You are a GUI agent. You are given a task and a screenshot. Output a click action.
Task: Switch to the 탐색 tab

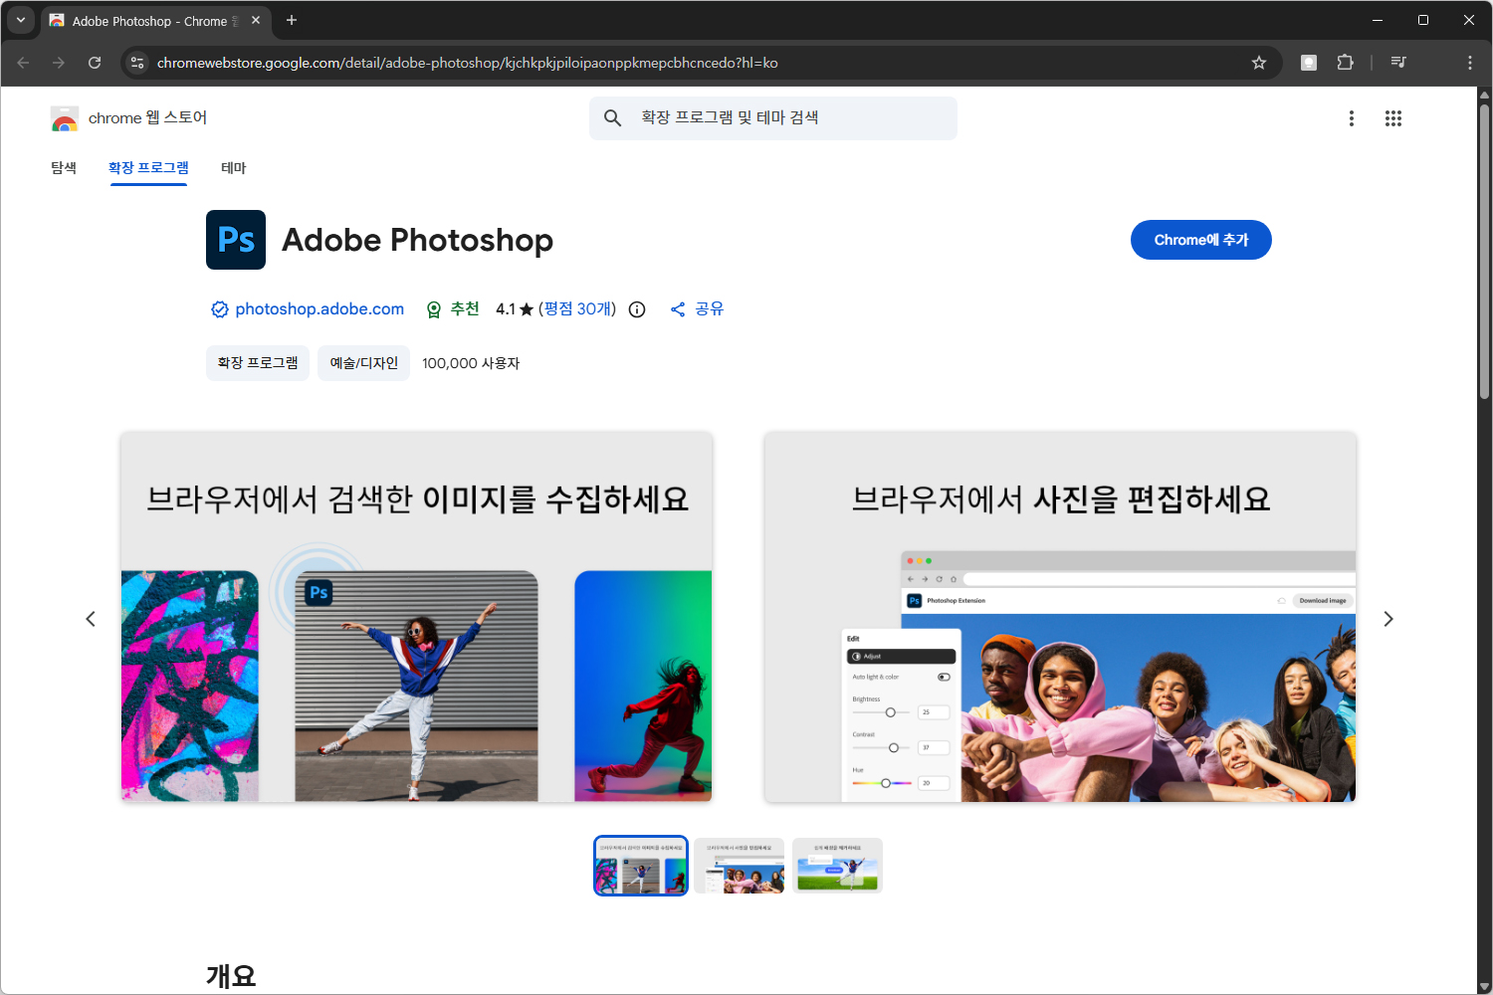(64, 168)
